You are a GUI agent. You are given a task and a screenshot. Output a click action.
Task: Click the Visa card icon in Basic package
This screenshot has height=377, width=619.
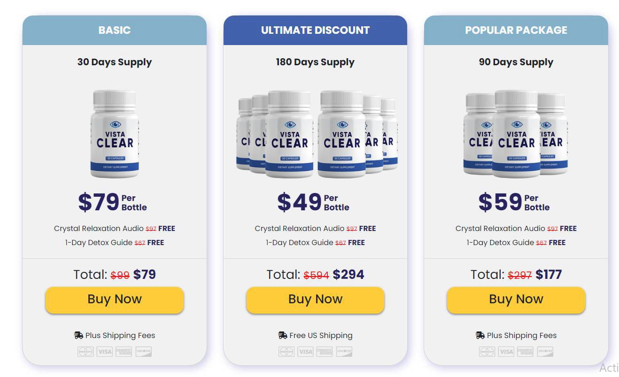(x=105, y=352)
